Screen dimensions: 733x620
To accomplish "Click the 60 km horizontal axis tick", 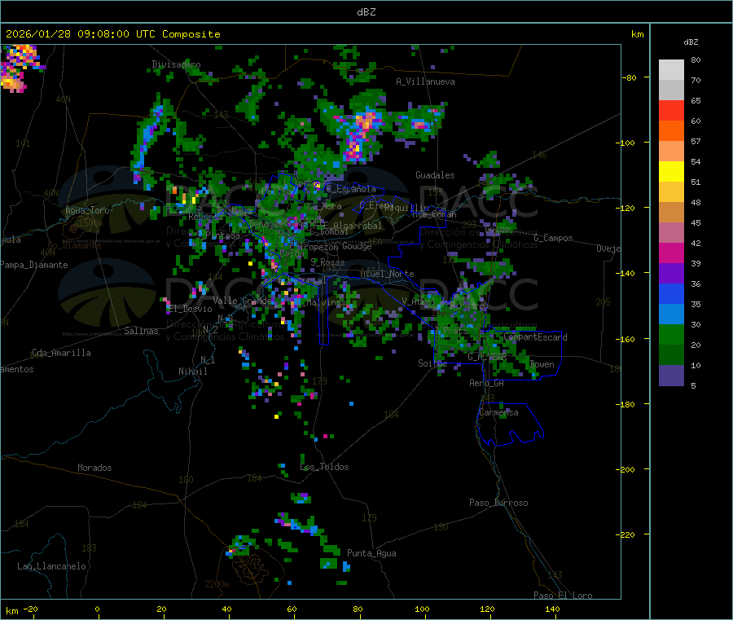I will point(292,609).
